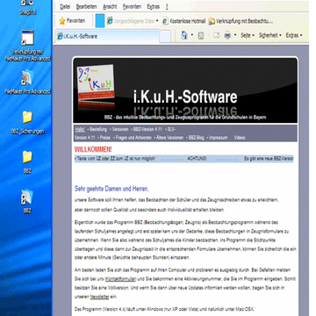Expand the Seite dropdown menu
Viewport: 316px width, 316px height.
point(248,35)
